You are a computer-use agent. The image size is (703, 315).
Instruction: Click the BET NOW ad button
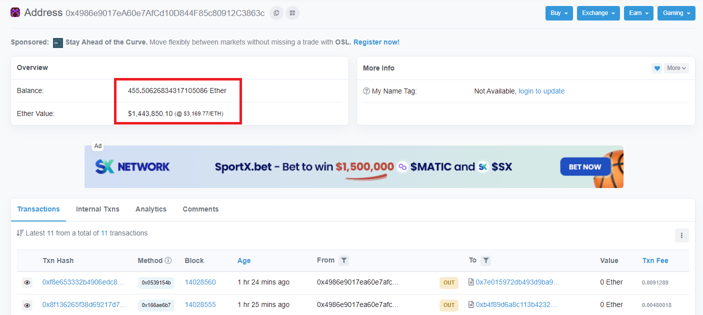pyautogui.click(x=585, y=166)
